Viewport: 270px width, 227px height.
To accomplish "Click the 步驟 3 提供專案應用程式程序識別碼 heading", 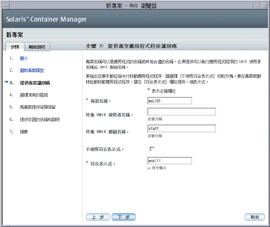I will pyautogui.click(x=131, y=46).
